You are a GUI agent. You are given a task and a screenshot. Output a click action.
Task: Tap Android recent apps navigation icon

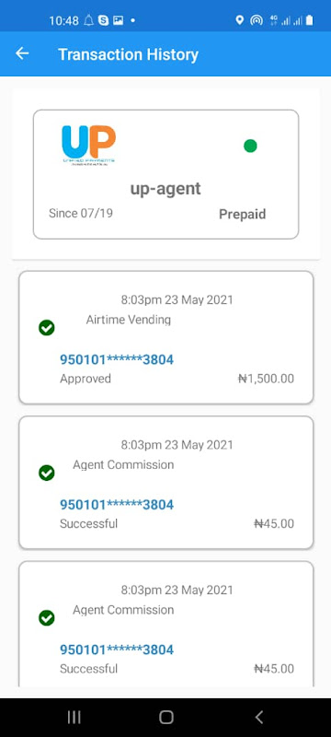(74, 717)
